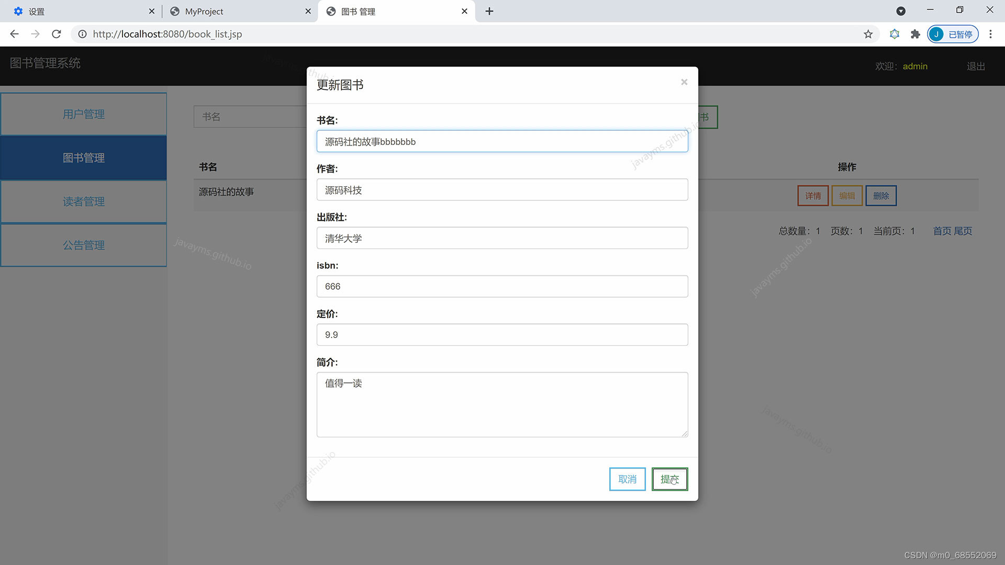Go back in browser history

coord(14,34)
